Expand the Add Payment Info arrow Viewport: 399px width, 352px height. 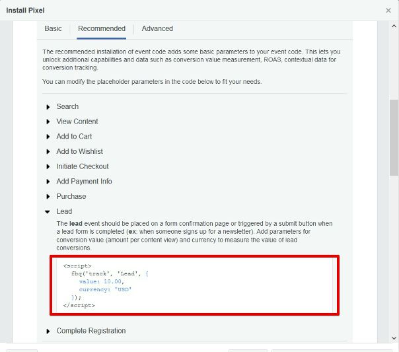(48, 182)
